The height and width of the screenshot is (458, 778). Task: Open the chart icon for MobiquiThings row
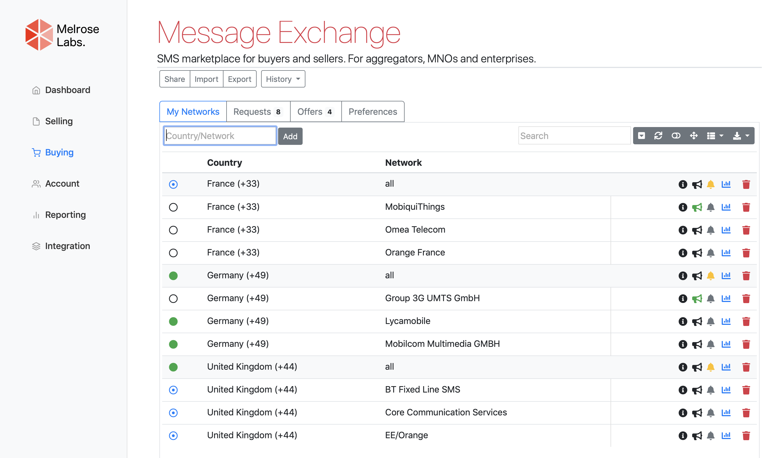coord(726,207)
